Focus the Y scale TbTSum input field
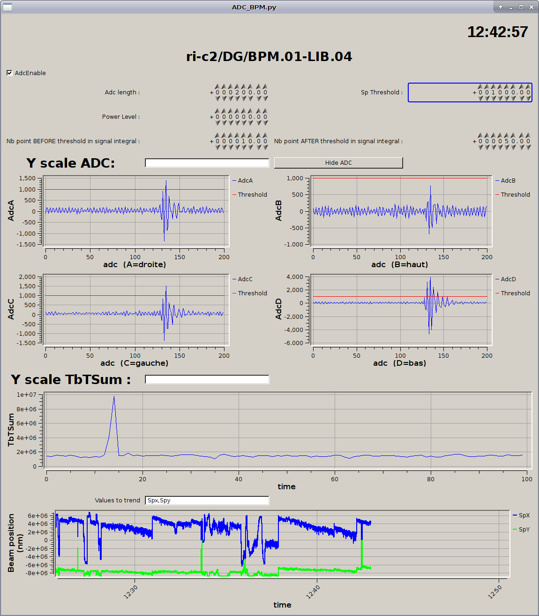 pos(207,379)
